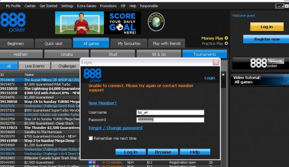Select the 888poker Canada Super Stack Step row
This screenshot has height=167, width=289.
click(x=40, y=158)
